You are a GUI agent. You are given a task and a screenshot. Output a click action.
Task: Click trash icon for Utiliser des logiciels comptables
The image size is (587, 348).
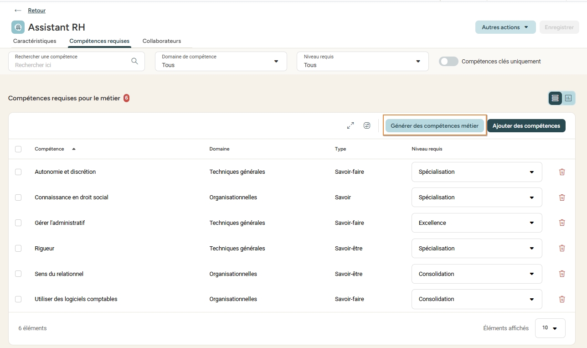coord(562,299)
